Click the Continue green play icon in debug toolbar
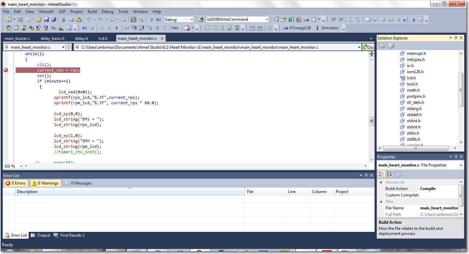The image size is (469, 254). [x=117, y=28]
